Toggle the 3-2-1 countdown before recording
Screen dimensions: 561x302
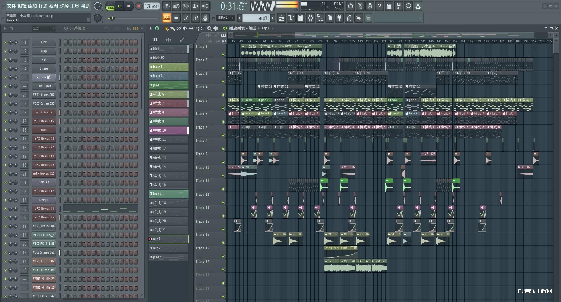click(186, 6)
